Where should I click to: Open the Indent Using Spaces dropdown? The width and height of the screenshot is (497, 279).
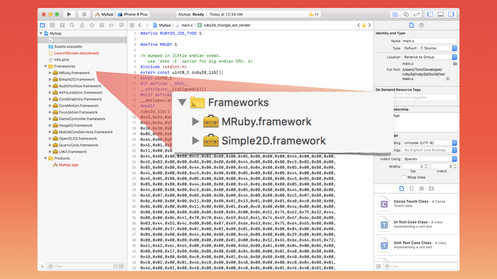(429, 159)
